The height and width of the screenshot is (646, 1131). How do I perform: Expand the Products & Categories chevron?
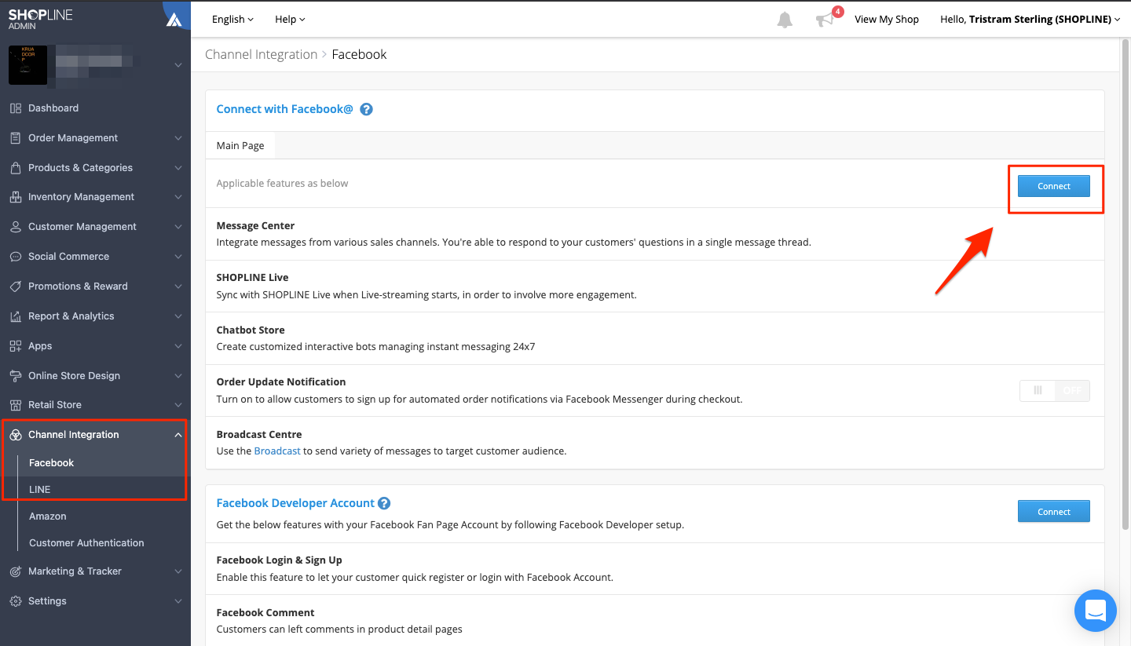coord(178,168)
